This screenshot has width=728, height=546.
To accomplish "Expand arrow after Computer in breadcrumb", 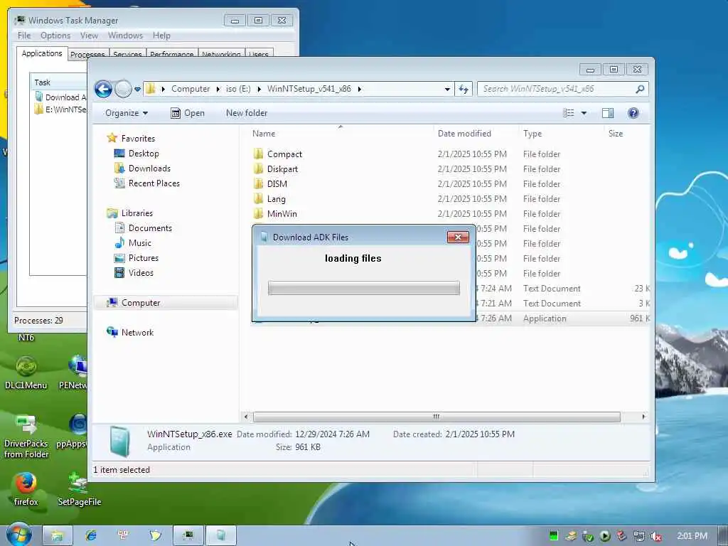I will tap(218, 89).
